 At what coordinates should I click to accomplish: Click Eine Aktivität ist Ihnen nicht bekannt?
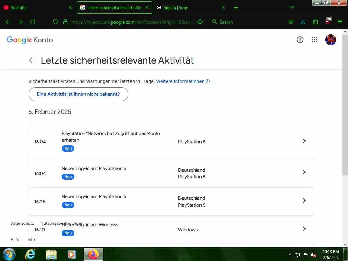click(79, 94)
